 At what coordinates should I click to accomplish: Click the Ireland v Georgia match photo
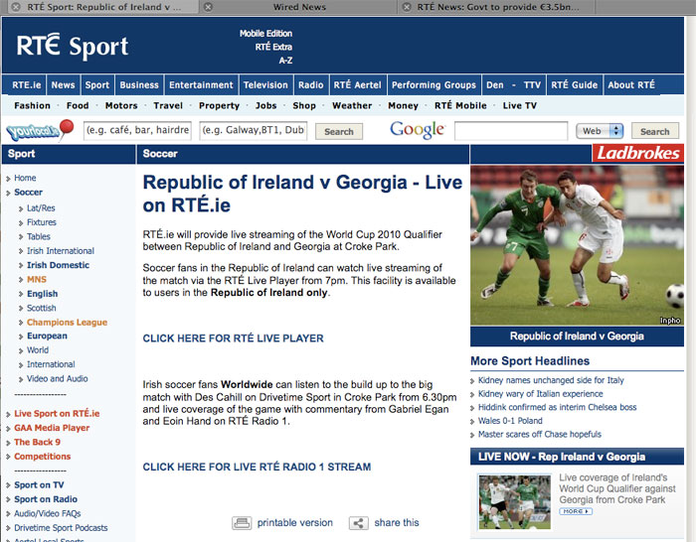point(577,245)
